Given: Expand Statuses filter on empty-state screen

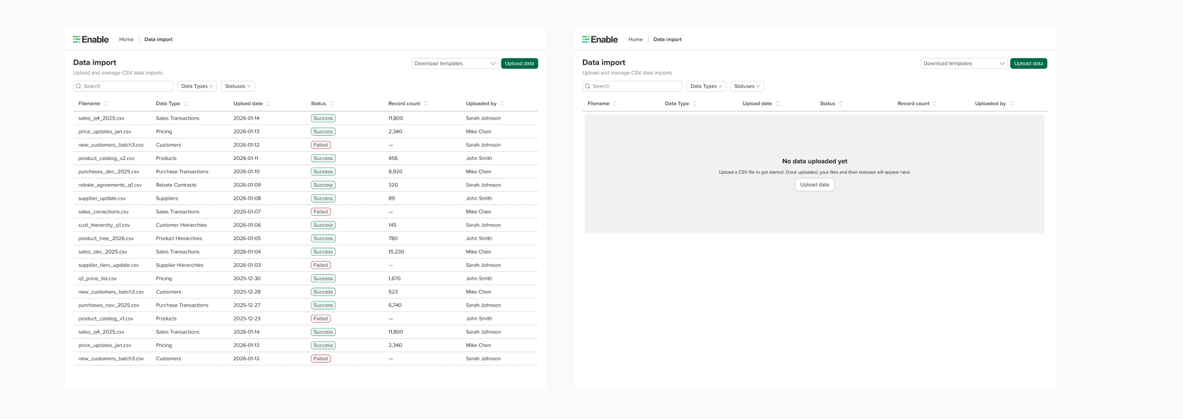Looking at the screenshot, I should click(747, 86).
